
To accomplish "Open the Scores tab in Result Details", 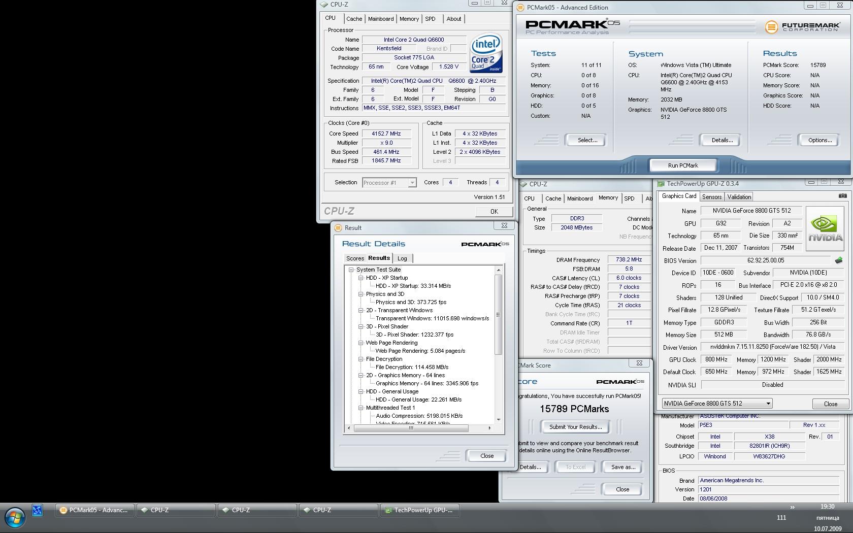I will 355,258.
